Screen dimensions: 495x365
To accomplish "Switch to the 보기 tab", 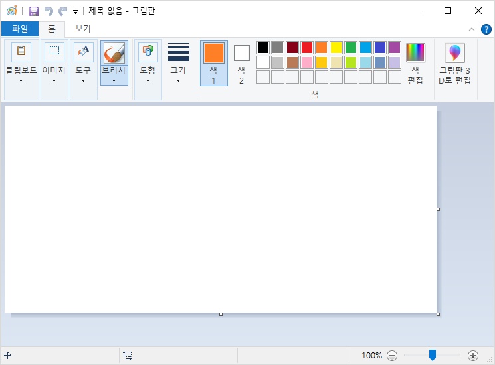I will [x=83, y=29].
